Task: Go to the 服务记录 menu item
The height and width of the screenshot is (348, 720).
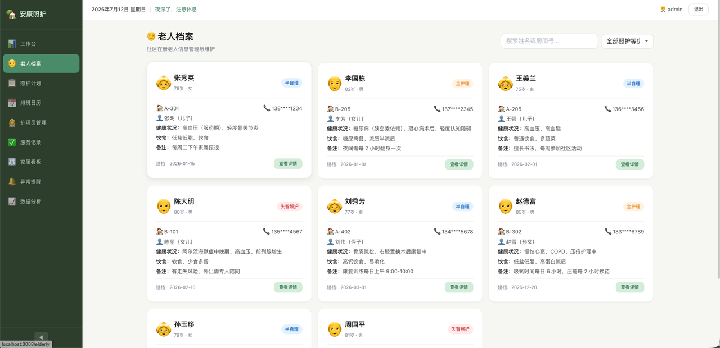Action: coord(41,142)
